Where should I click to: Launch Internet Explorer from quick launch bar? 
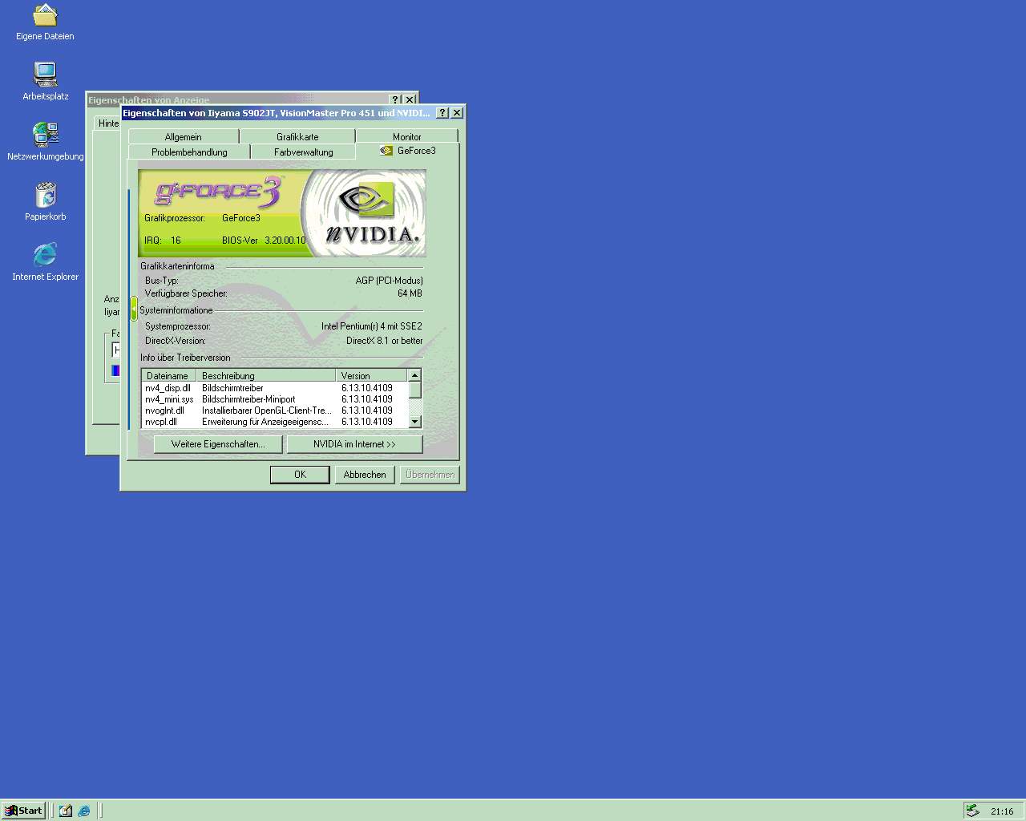point(84,811)
